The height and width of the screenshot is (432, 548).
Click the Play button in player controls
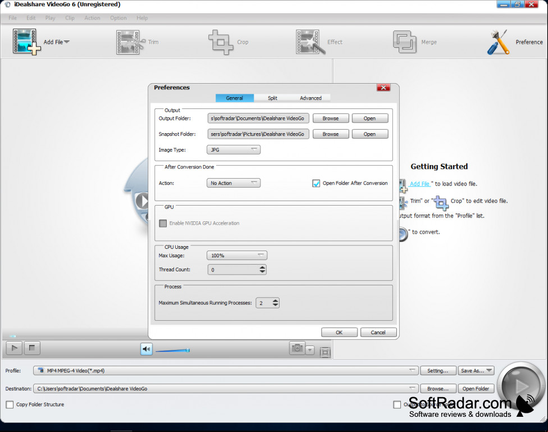pyautogui.click(x=15, y=348)
